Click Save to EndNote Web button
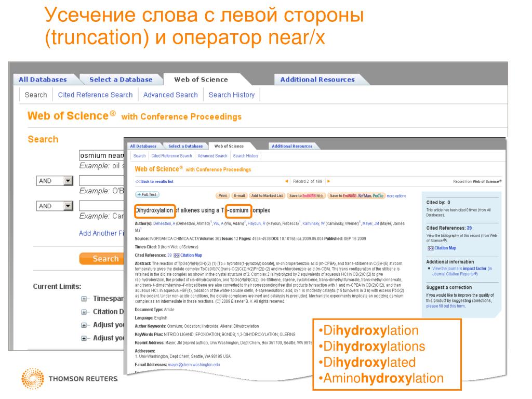This screenshot has width=532, height=399. 307,196
